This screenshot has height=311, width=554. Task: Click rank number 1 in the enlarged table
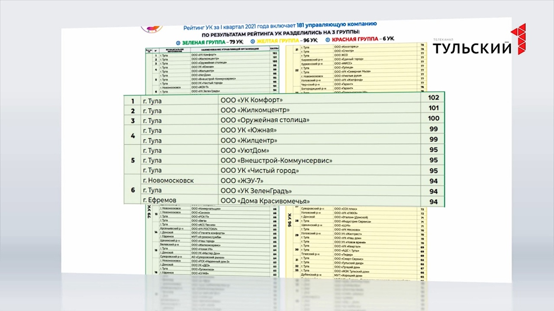tap(133, 101)
